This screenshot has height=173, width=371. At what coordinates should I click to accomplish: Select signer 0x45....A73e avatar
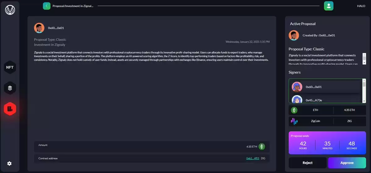tap(297, 99)
